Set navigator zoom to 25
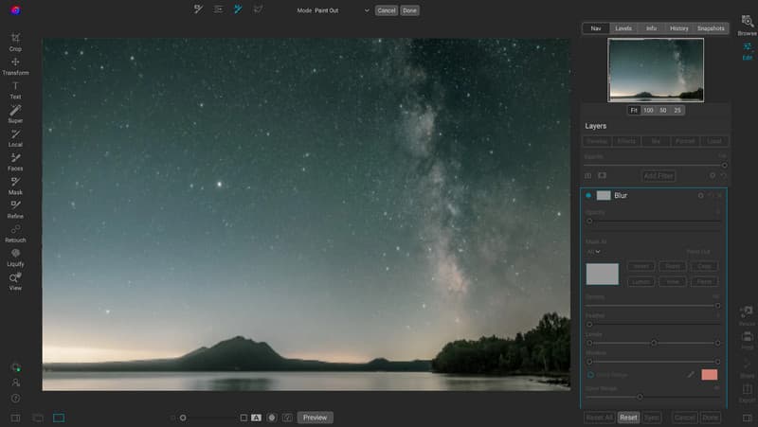Viewport: 758px width, 427px height. tap(677, 110)
